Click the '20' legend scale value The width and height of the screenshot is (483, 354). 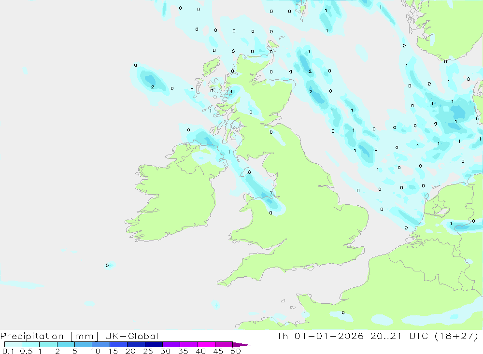[x=130, y=351]
